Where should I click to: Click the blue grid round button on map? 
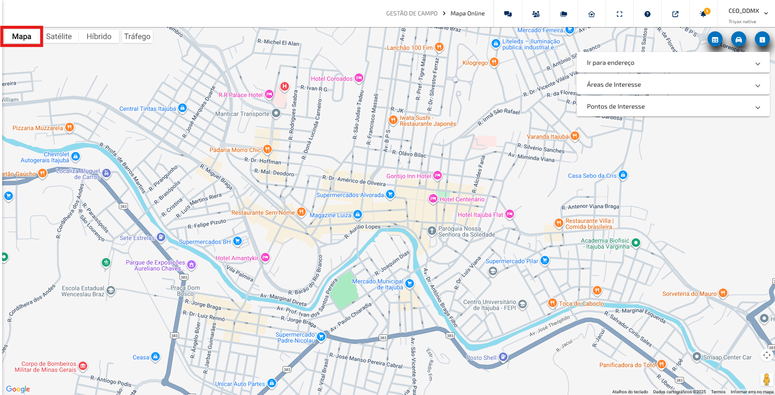715,39
